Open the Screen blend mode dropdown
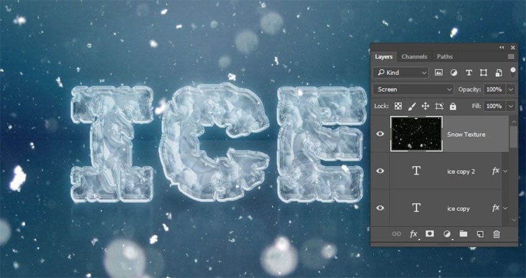The image size is (526, 278). pyautogui.click(x=414, y=89)
